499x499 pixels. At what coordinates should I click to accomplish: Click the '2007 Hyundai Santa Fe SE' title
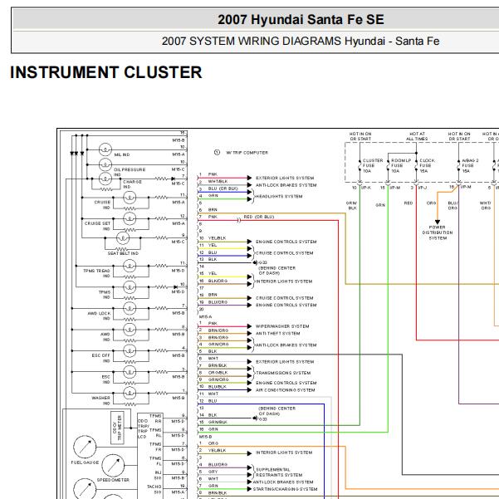tap(301, 19)
